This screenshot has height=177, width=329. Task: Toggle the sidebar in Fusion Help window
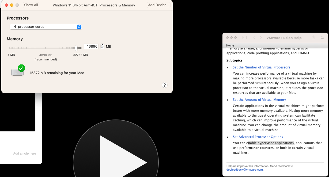[244, 38]
